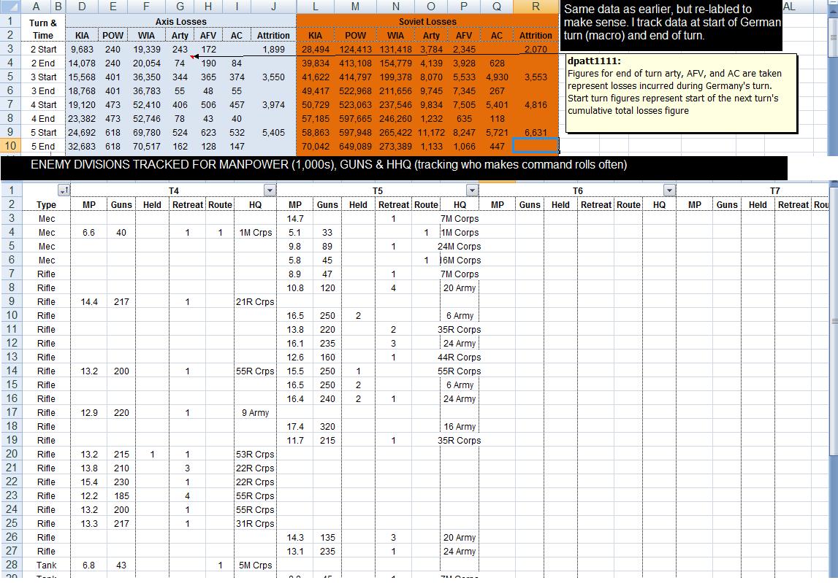Click the 'Turn & Time' header cell

[43, 29]
